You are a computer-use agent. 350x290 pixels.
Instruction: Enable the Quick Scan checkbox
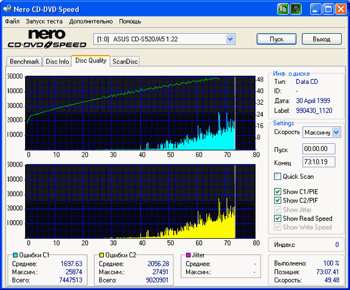click(x=278, y=176)
